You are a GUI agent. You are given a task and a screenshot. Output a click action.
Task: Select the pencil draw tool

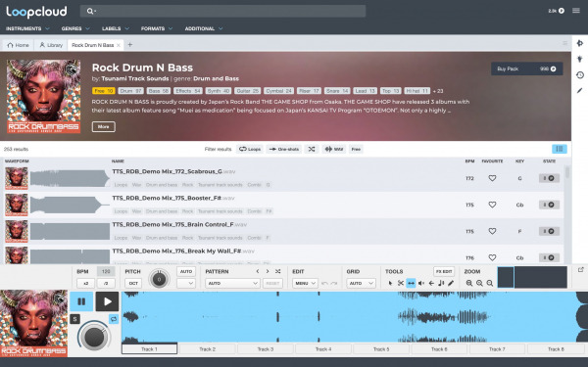tap(451, 283)
